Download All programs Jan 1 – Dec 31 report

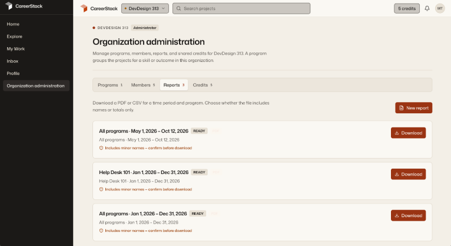coord(408,215)
